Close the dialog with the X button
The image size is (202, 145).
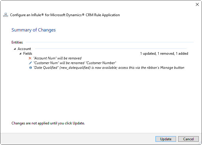(x=197, y=4)
